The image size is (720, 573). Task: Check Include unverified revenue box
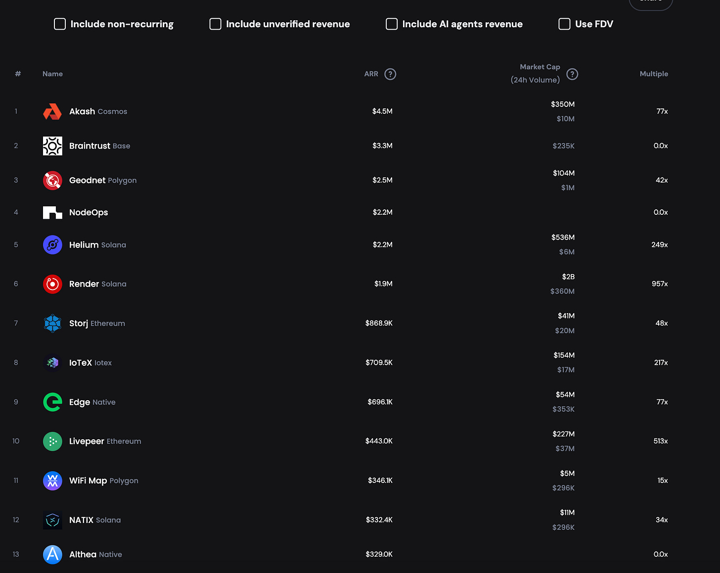(x=216, y=24)
